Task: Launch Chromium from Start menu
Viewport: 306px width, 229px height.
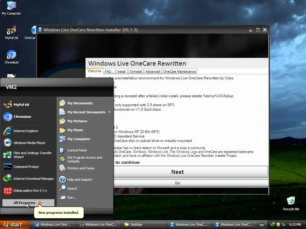Action: 28,117
